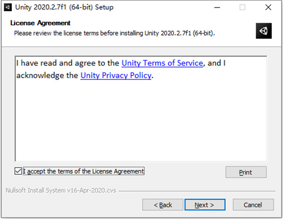Cancel the Unity installation

(253, 205)
